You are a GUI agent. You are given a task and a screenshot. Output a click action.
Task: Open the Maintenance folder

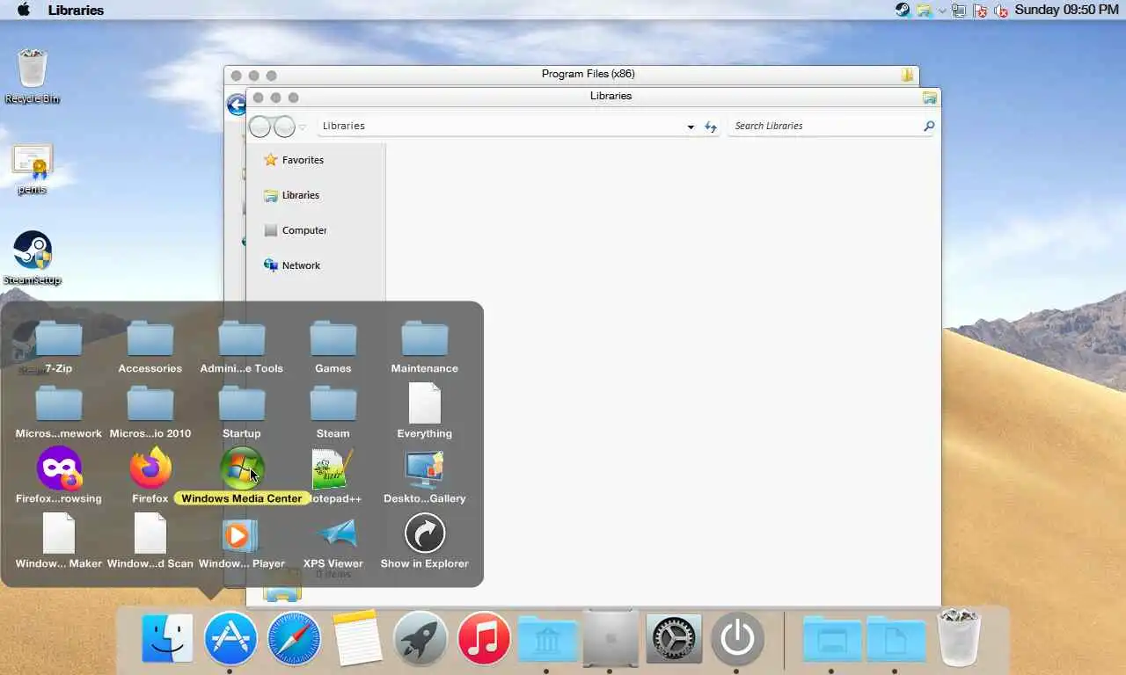[x=425, y=348]
